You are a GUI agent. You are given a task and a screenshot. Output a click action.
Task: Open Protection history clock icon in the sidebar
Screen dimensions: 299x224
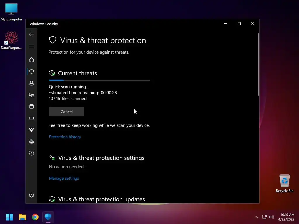pos(32,153)
